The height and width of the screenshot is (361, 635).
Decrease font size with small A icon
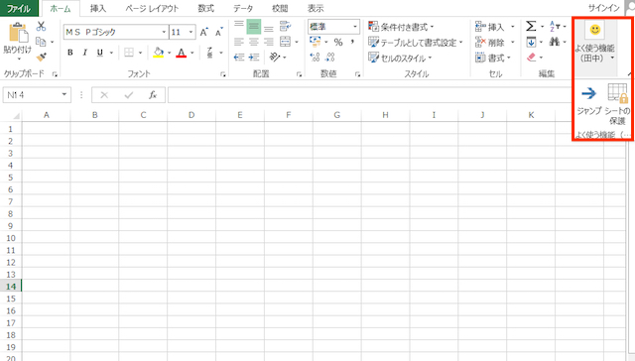[x=218, y=32]
